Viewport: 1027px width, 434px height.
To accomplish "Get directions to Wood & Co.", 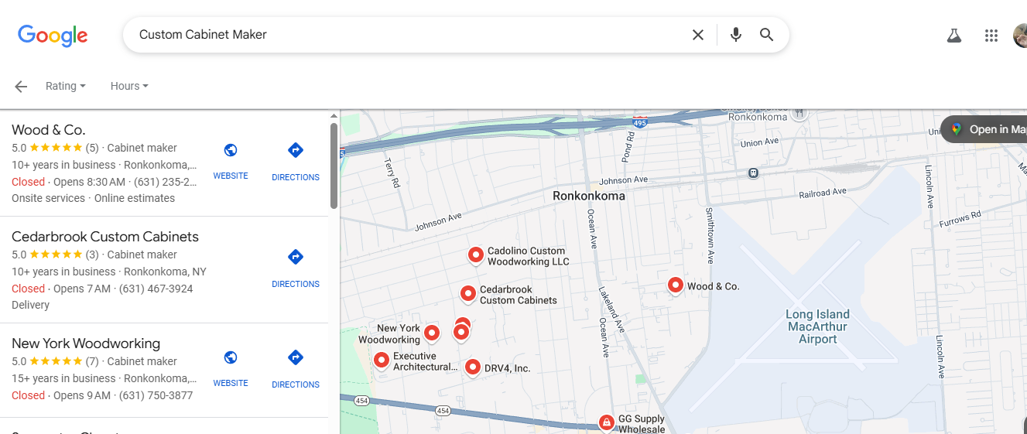I will [x=296, y=150].
